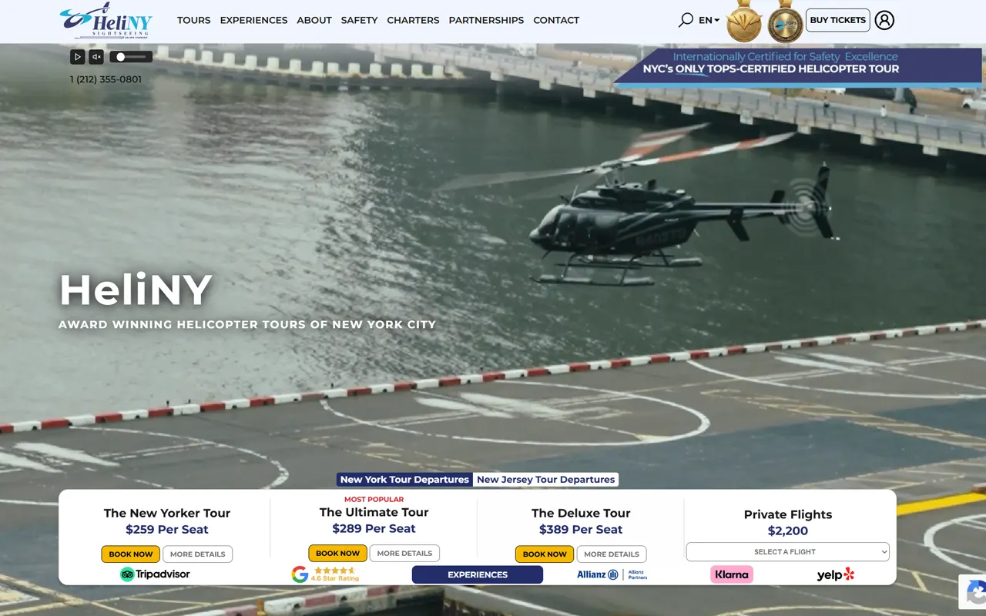
Task: Open the Tripadvisor logo link
Action: tap(155, 574)
